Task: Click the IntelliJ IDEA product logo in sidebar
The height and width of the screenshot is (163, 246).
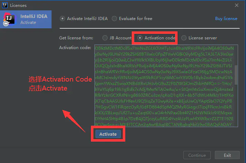Action: click(x=10, y=19)
